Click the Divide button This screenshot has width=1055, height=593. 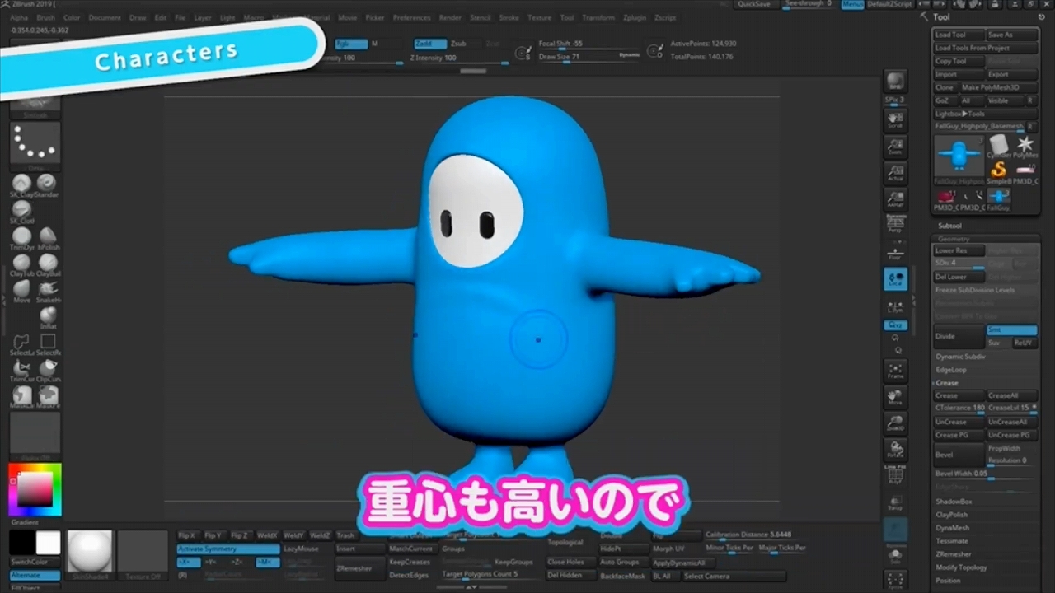point(959,336)
